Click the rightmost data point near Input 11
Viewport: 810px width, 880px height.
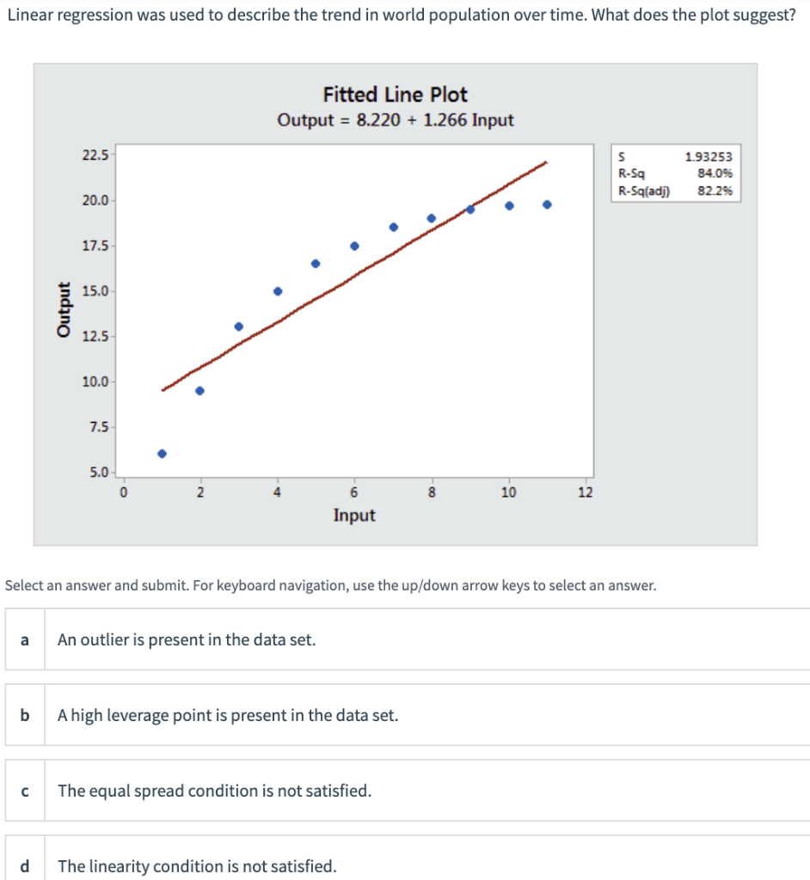[545, 203]
